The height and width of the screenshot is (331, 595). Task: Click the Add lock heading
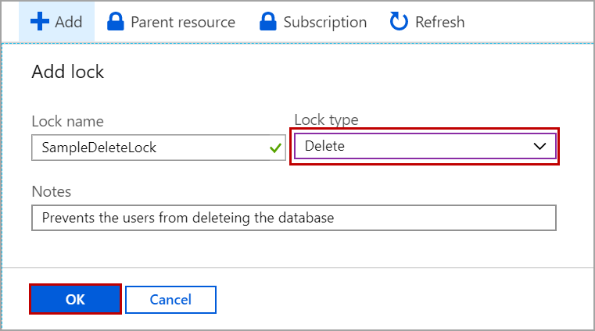point(67,73)
